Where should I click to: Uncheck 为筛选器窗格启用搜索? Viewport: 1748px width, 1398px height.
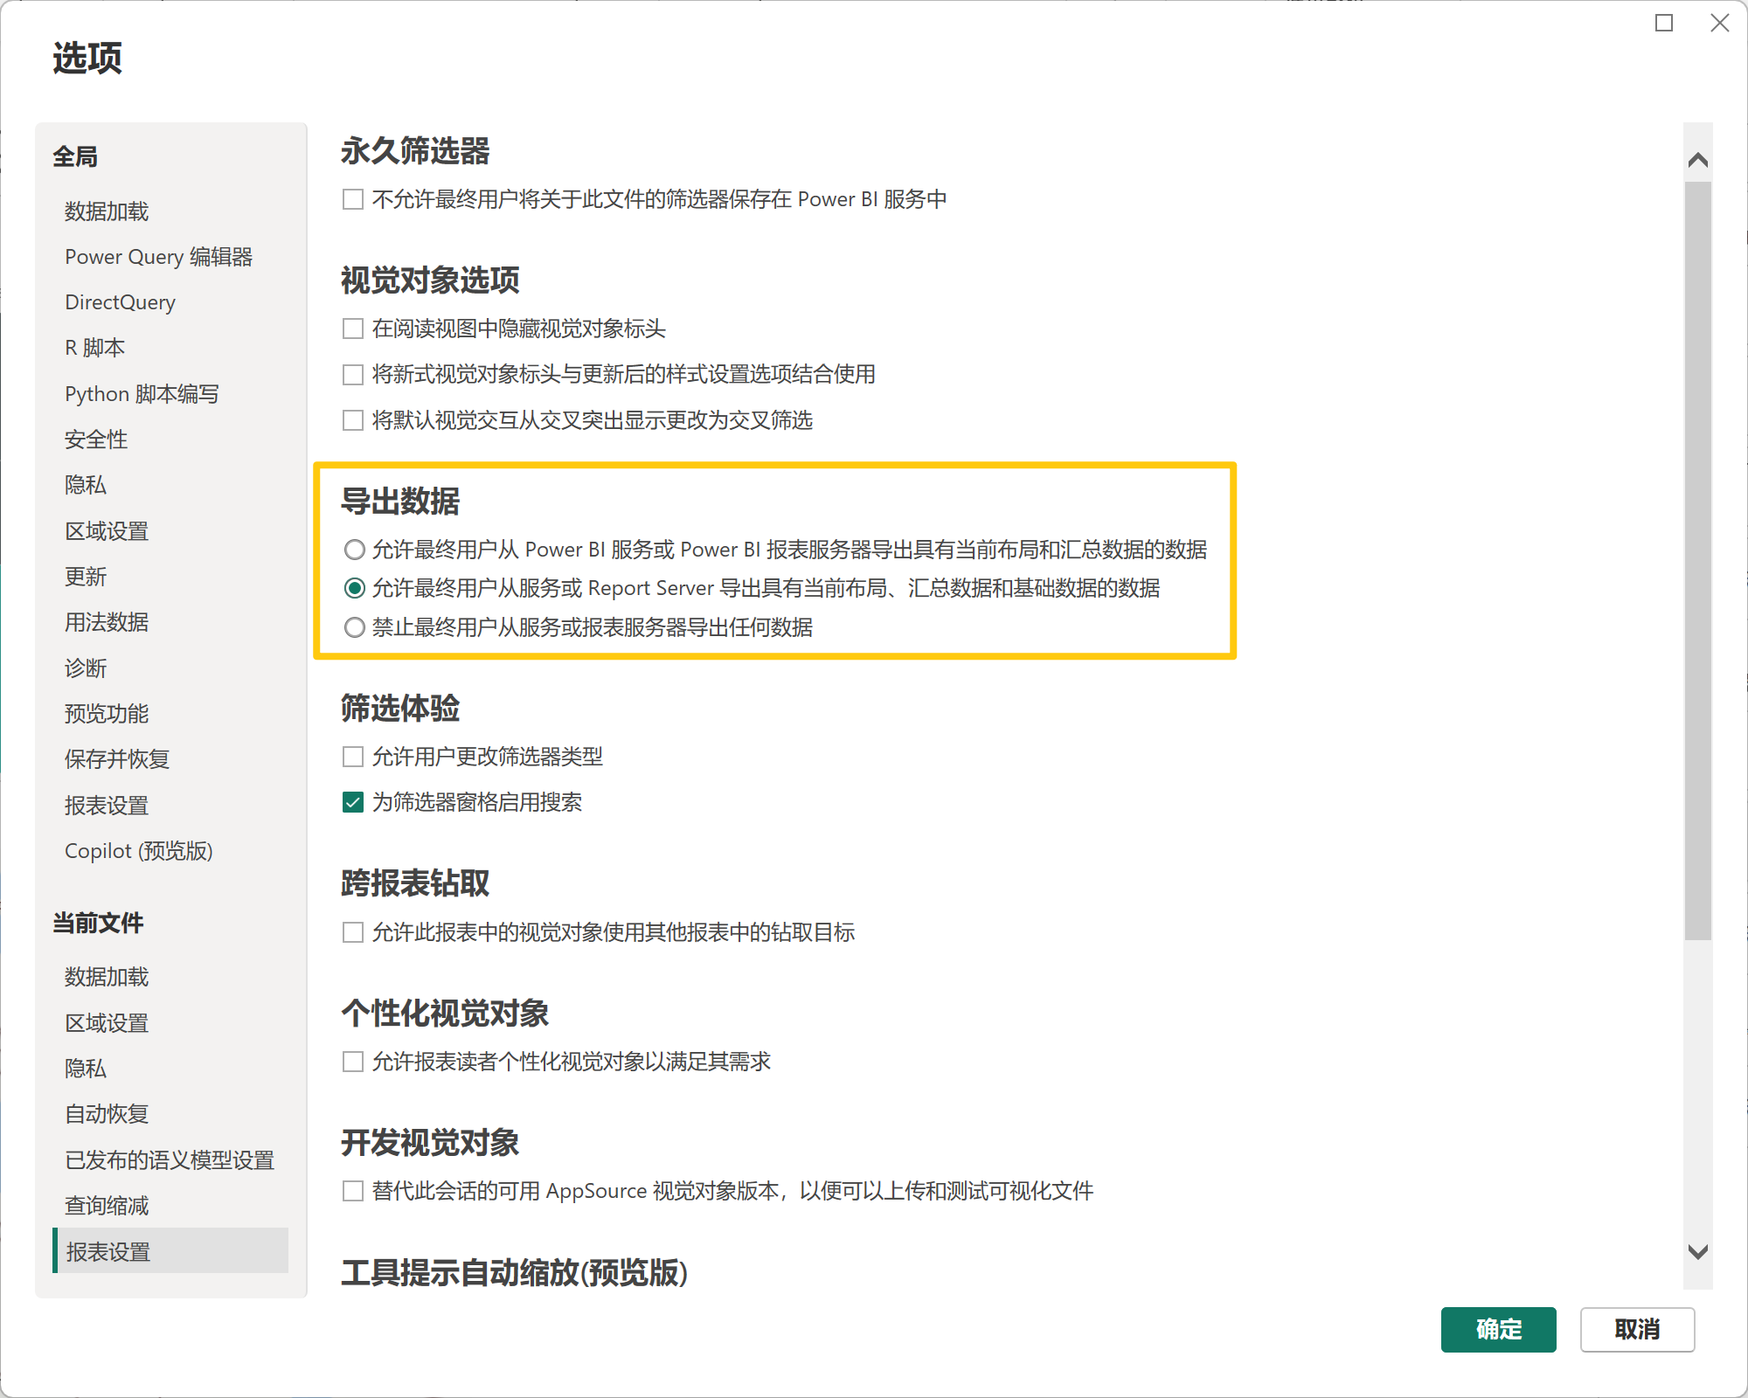[353, 802]
